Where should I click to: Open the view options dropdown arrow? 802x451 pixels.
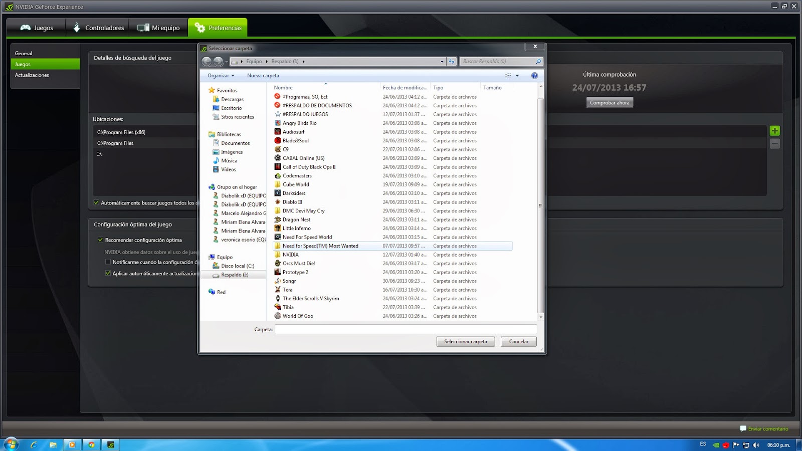pos(517,76)
